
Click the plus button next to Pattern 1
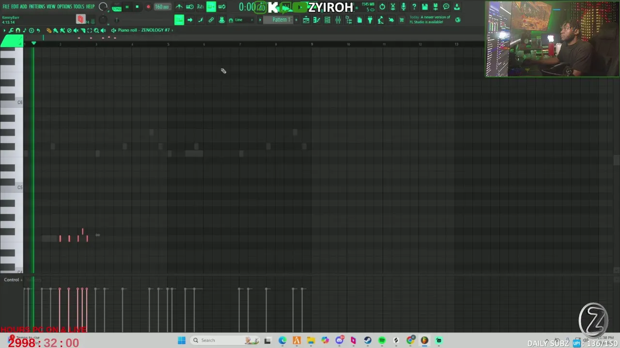point(296,20)
